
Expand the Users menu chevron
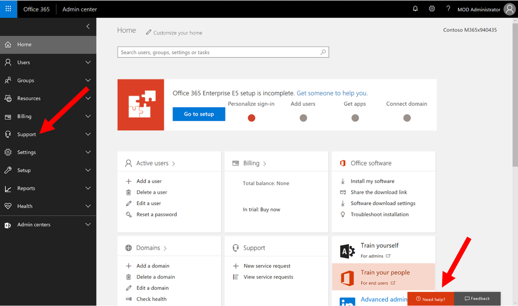pos(88,62)
